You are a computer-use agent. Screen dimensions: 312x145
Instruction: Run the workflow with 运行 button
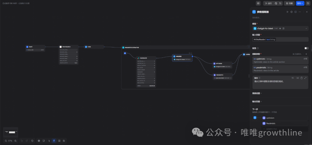(x=268, y=3)
